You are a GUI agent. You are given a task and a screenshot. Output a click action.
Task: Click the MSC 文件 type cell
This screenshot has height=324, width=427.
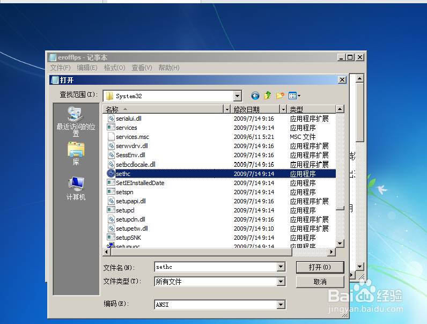tap(303, 137)
